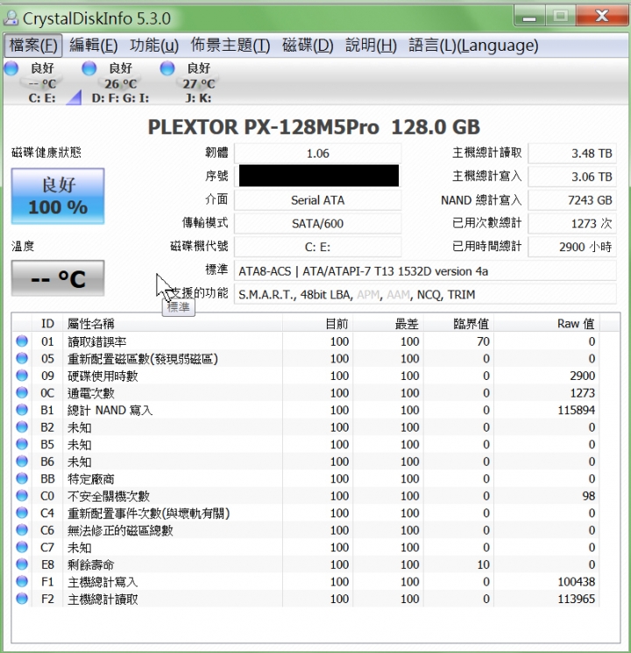
Task: Click the status dot for F2 主機總計讀取
Action: 22,599
